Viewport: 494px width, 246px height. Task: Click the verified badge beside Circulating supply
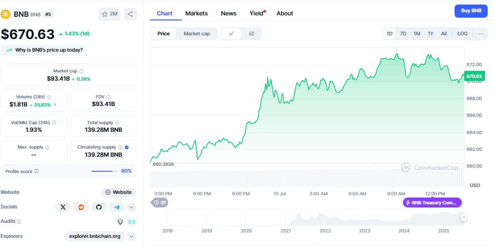click(x=126, y=147)
